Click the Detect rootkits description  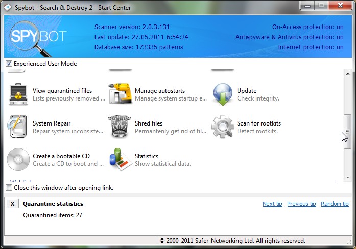(257, 131)
